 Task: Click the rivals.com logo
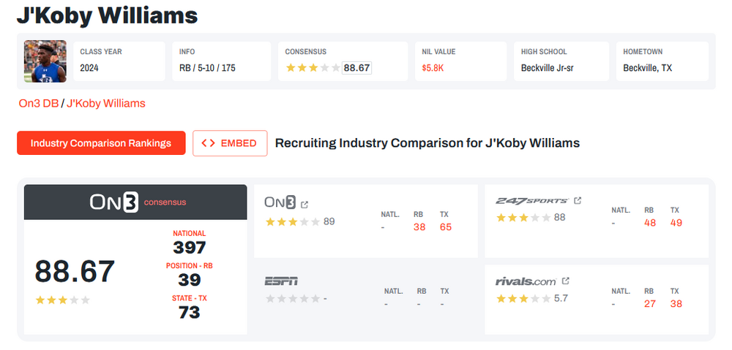(x=526, y=281)
